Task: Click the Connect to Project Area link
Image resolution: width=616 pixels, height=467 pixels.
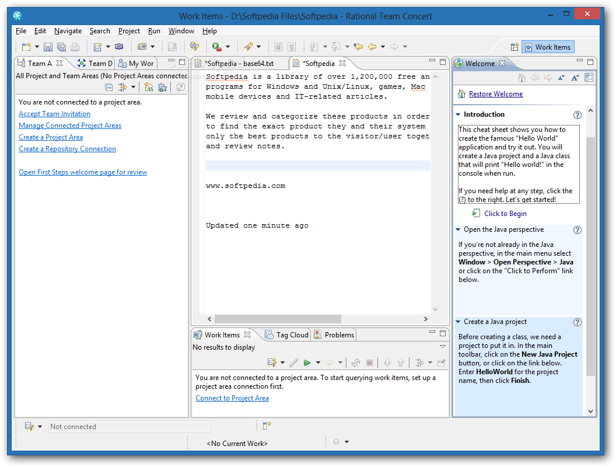Action: click(232, 398)
